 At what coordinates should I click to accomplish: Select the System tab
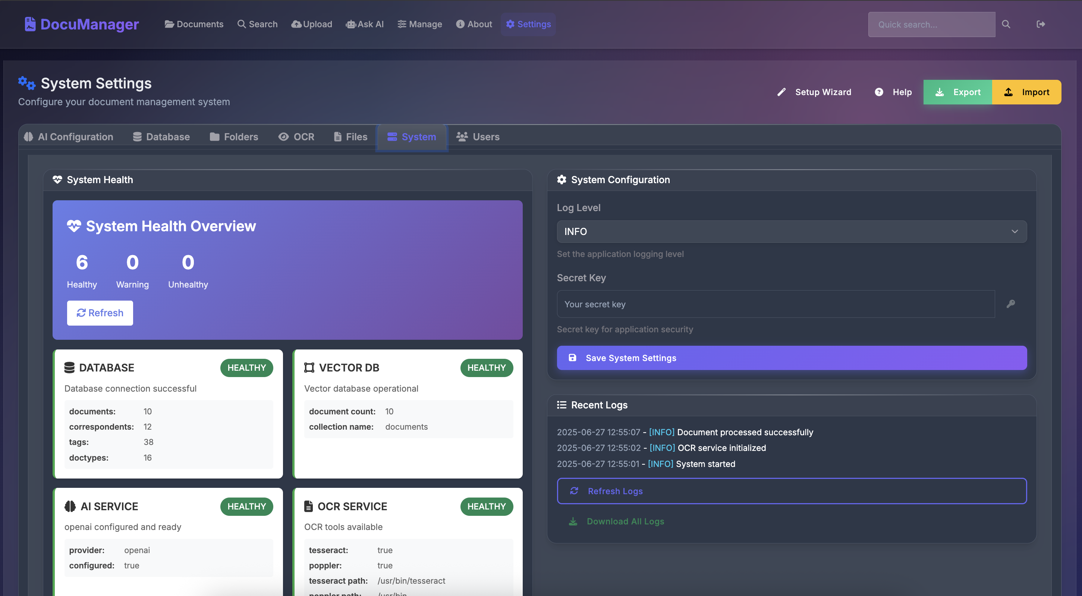pyautogui.click(x=412, y=137)
